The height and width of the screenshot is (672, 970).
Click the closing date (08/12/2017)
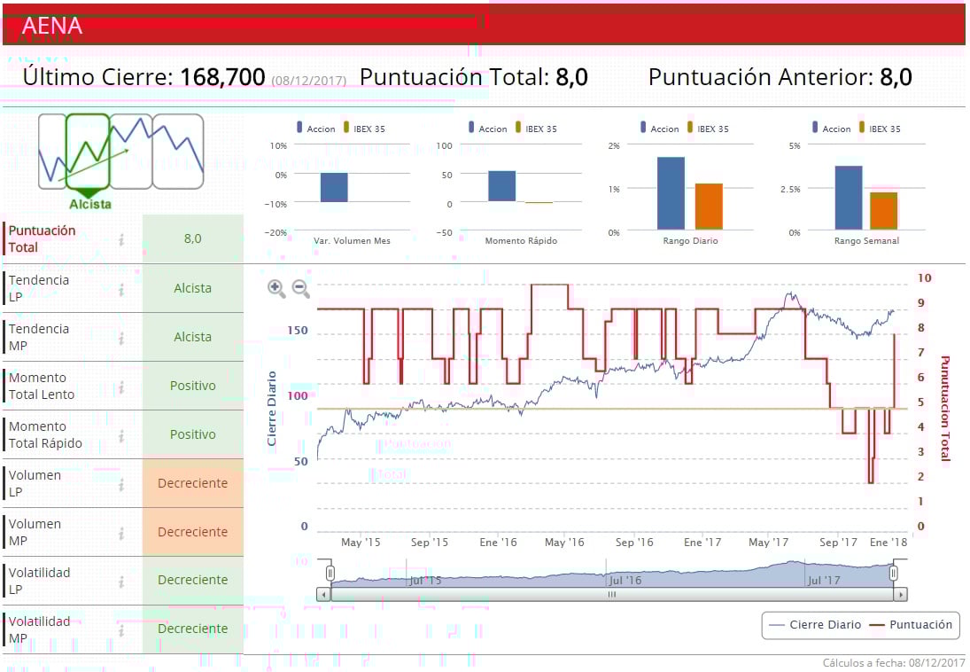308,81
